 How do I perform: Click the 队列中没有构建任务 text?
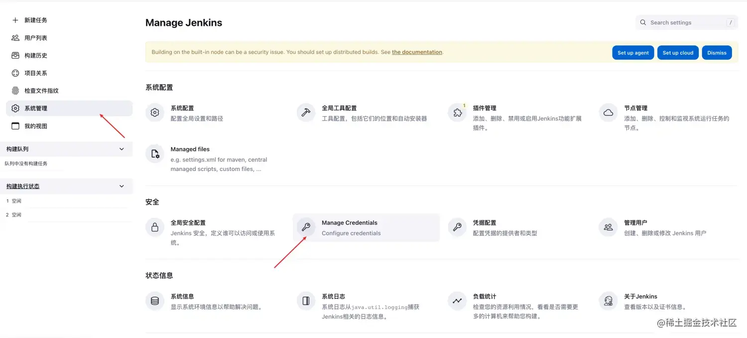26,164
